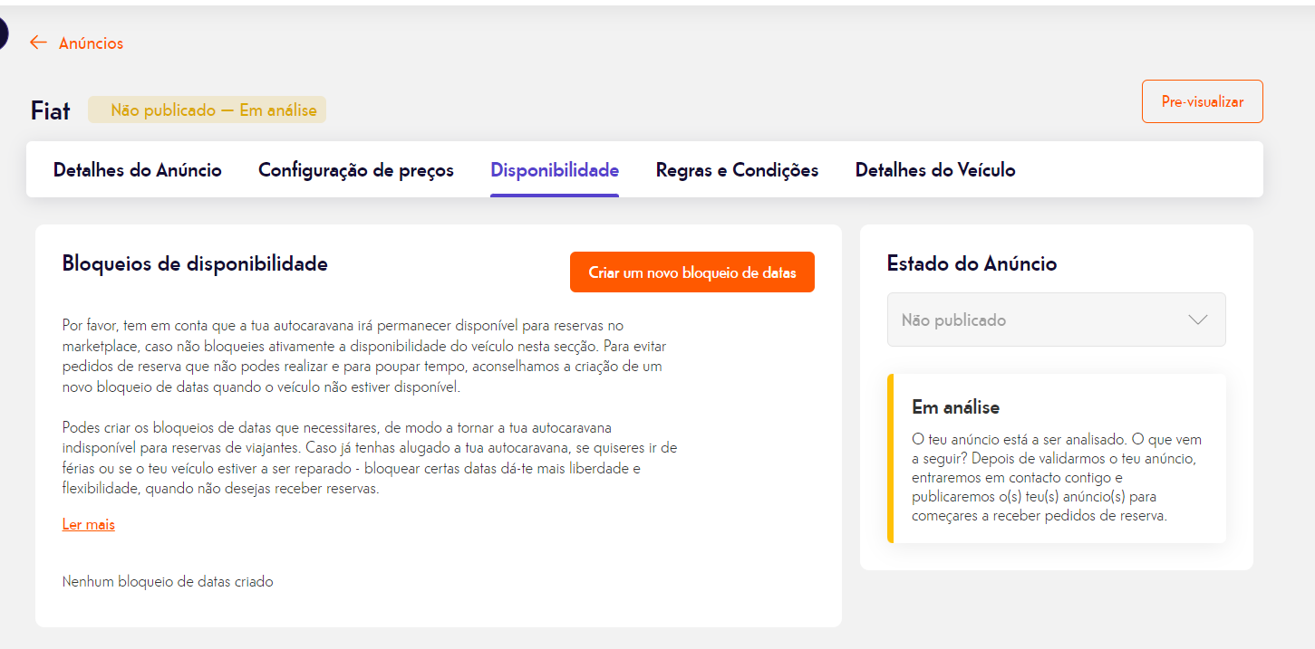Expand the Não publicado status dropdown

[x=1056, y=320]
